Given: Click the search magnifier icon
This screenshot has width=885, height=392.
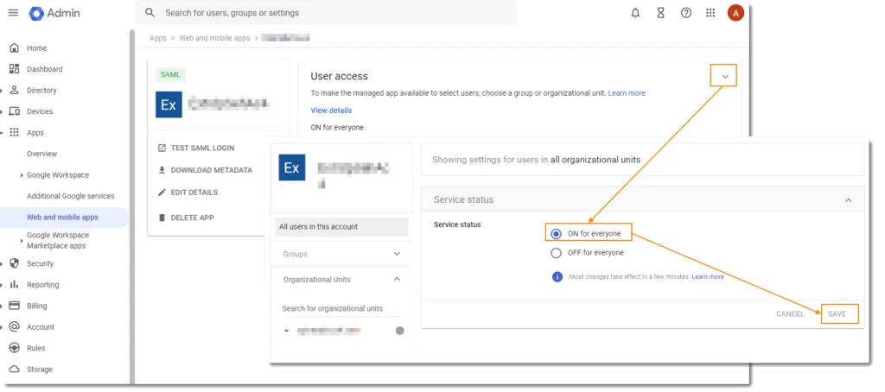Looking at the screenshot, I should 150,12.
